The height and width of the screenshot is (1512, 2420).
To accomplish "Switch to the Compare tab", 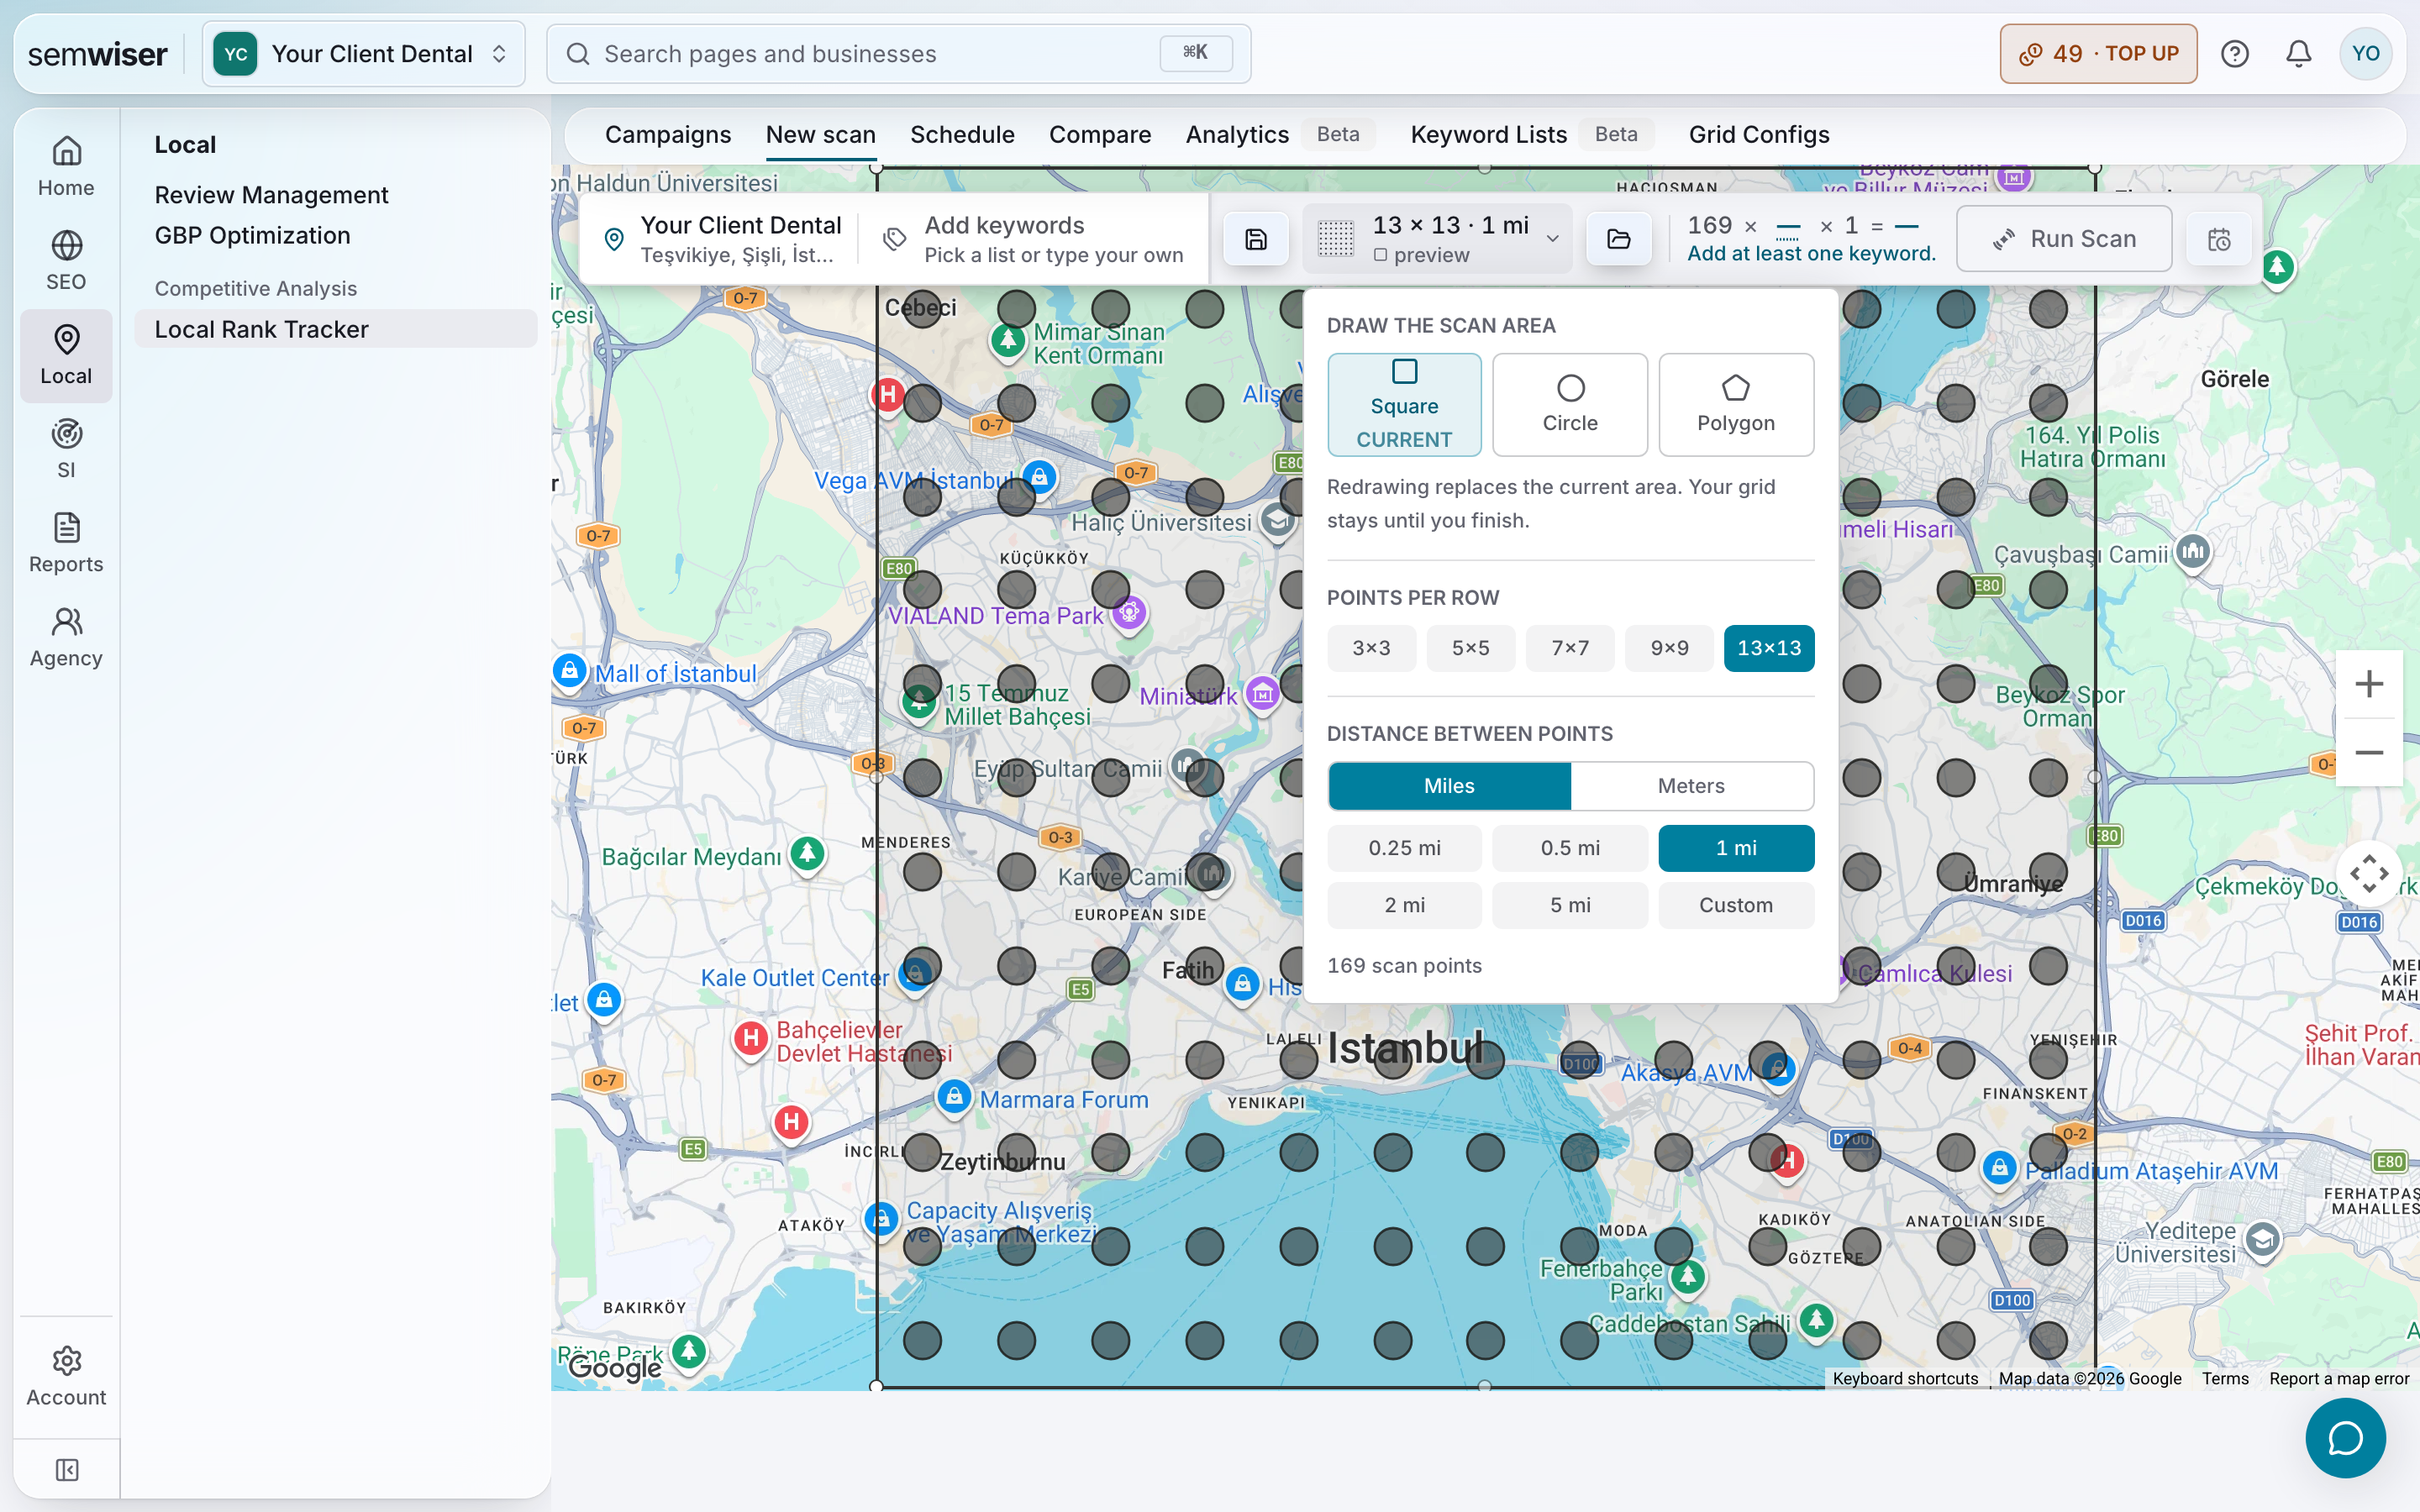I will click(1100, 135).
